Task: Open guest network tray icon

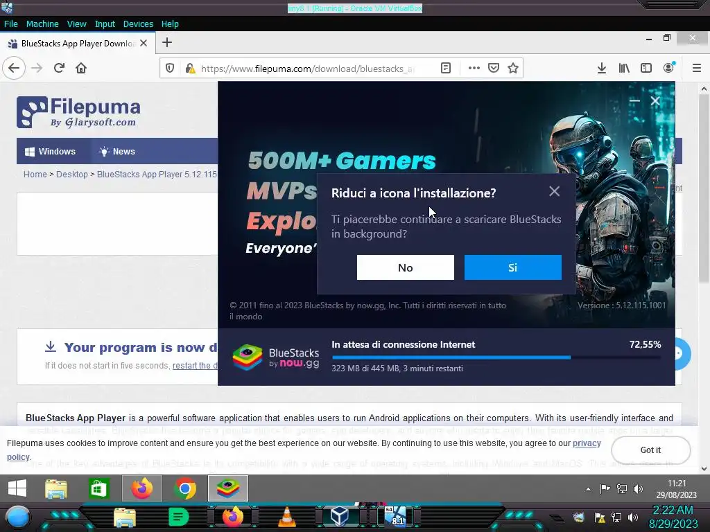Action: [622, 489]
